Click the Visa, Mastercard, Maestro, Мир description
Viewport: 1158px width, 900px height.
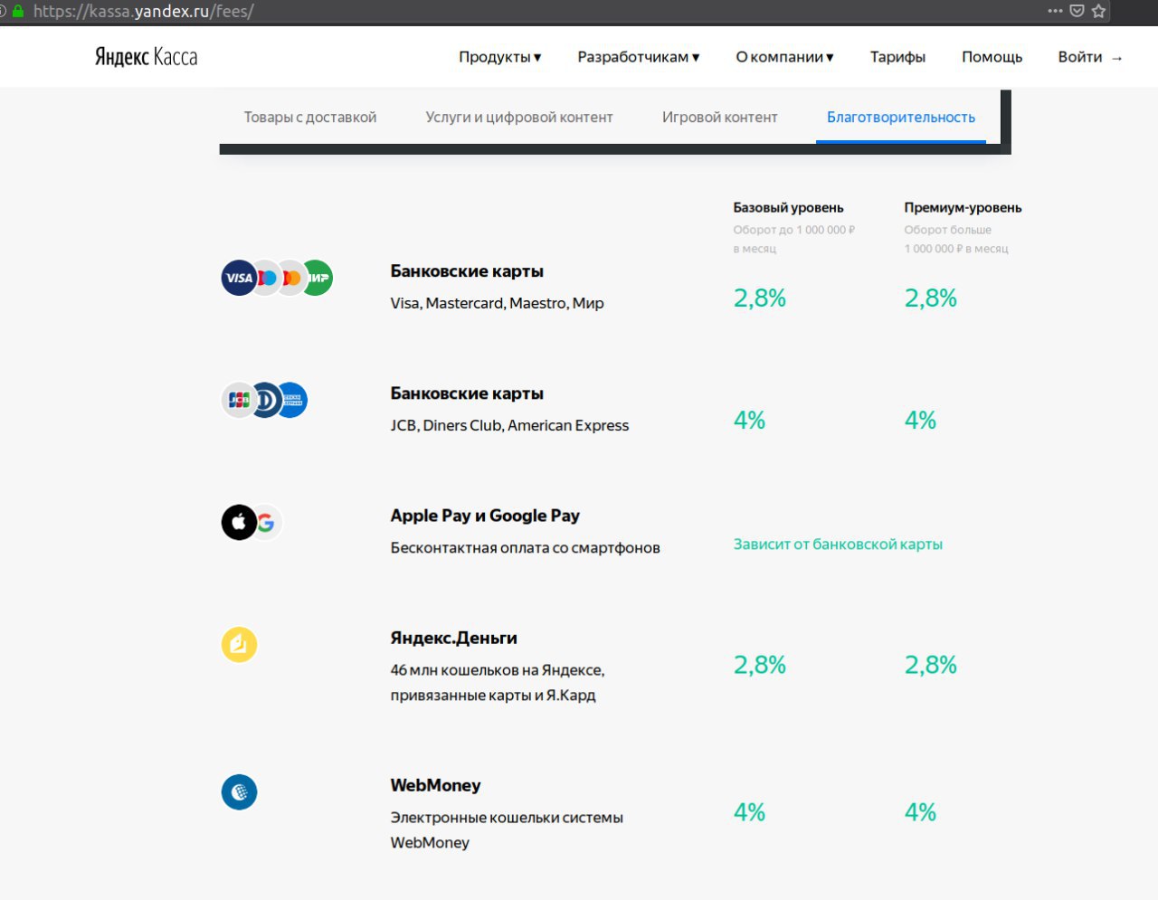coord(497,303)
